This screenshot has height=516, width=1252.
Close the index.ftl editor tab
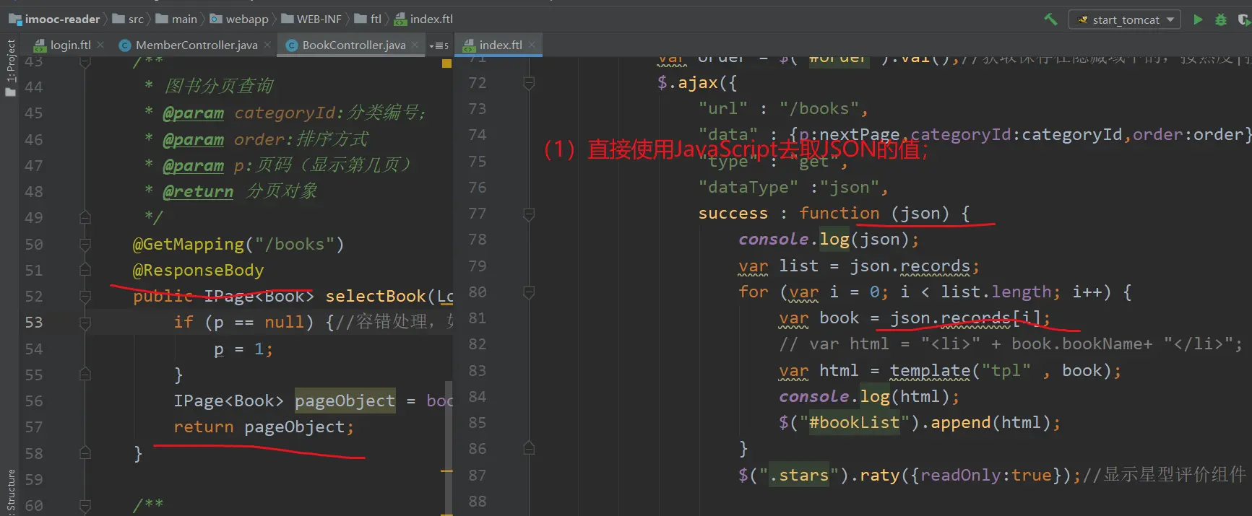(x=532, y=45)
